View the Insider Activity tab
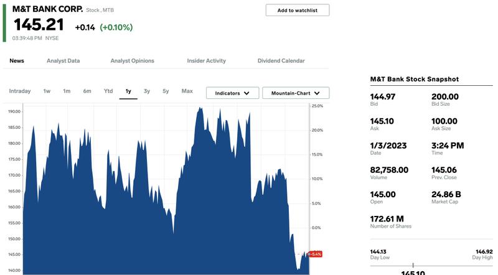 (206, 60)
